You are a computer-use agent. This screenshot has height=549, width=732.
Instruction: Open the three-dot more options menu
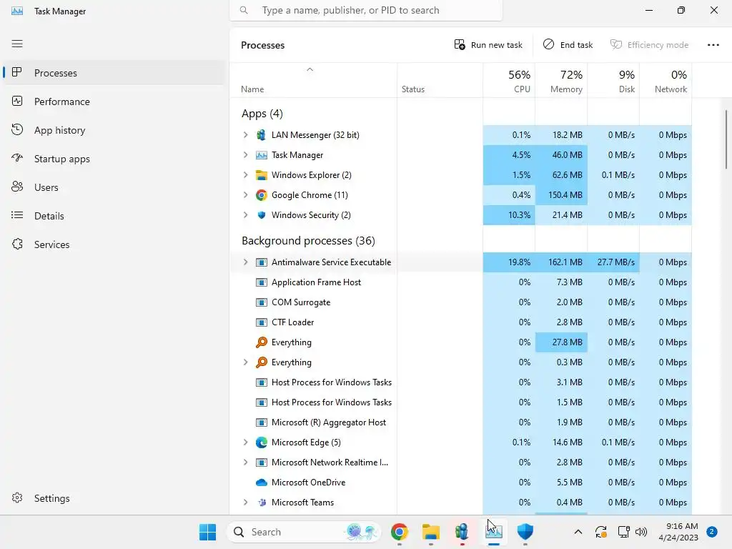[713, 45]
